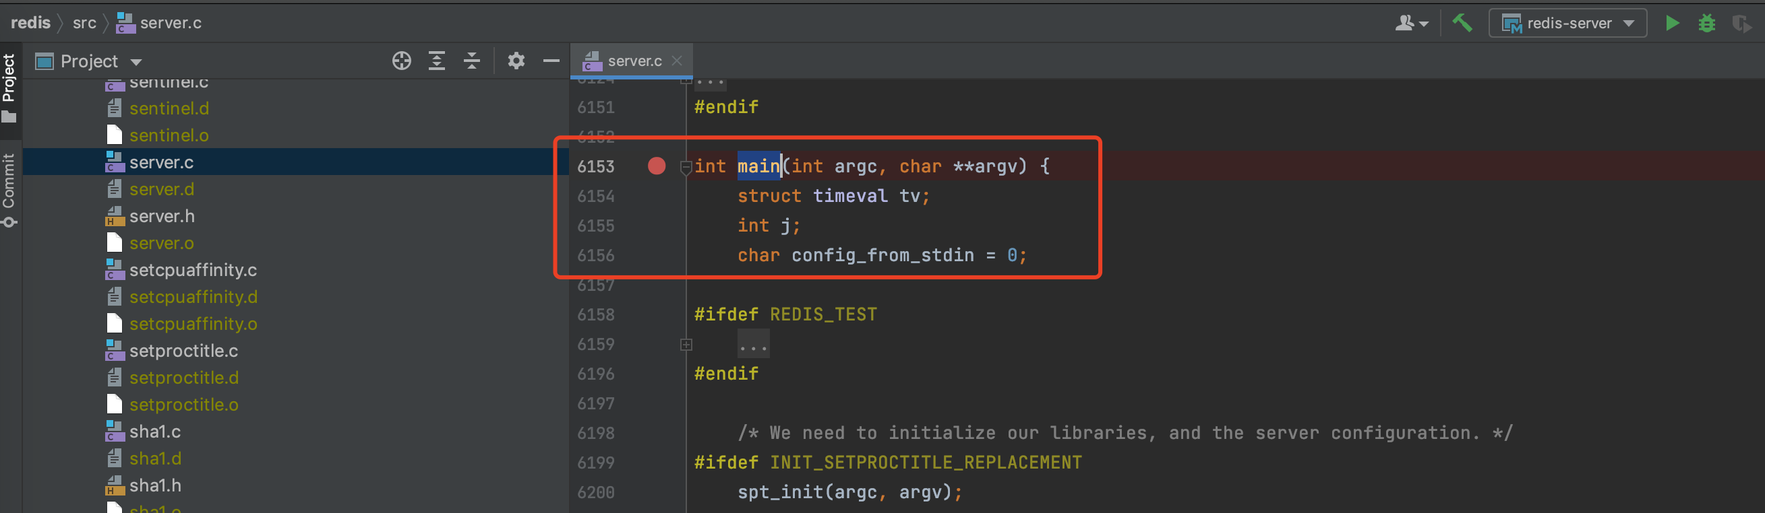Click the setcpuaffinity.c file icon

115,270
